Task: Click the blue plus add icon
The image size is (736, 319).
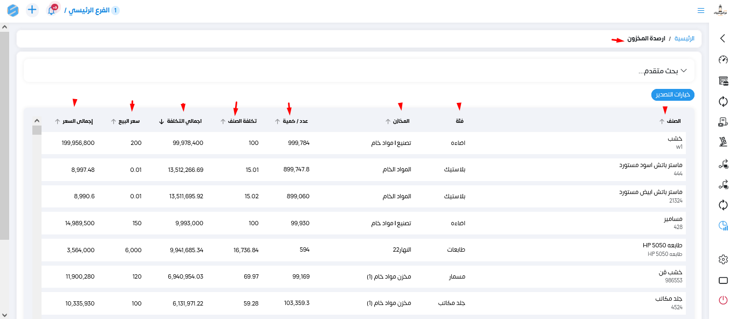Action: [x=32, y=10]
